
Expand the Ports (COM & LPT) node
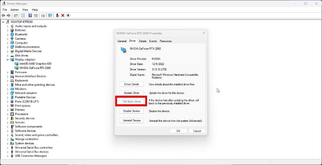click(x=8, y=101)
